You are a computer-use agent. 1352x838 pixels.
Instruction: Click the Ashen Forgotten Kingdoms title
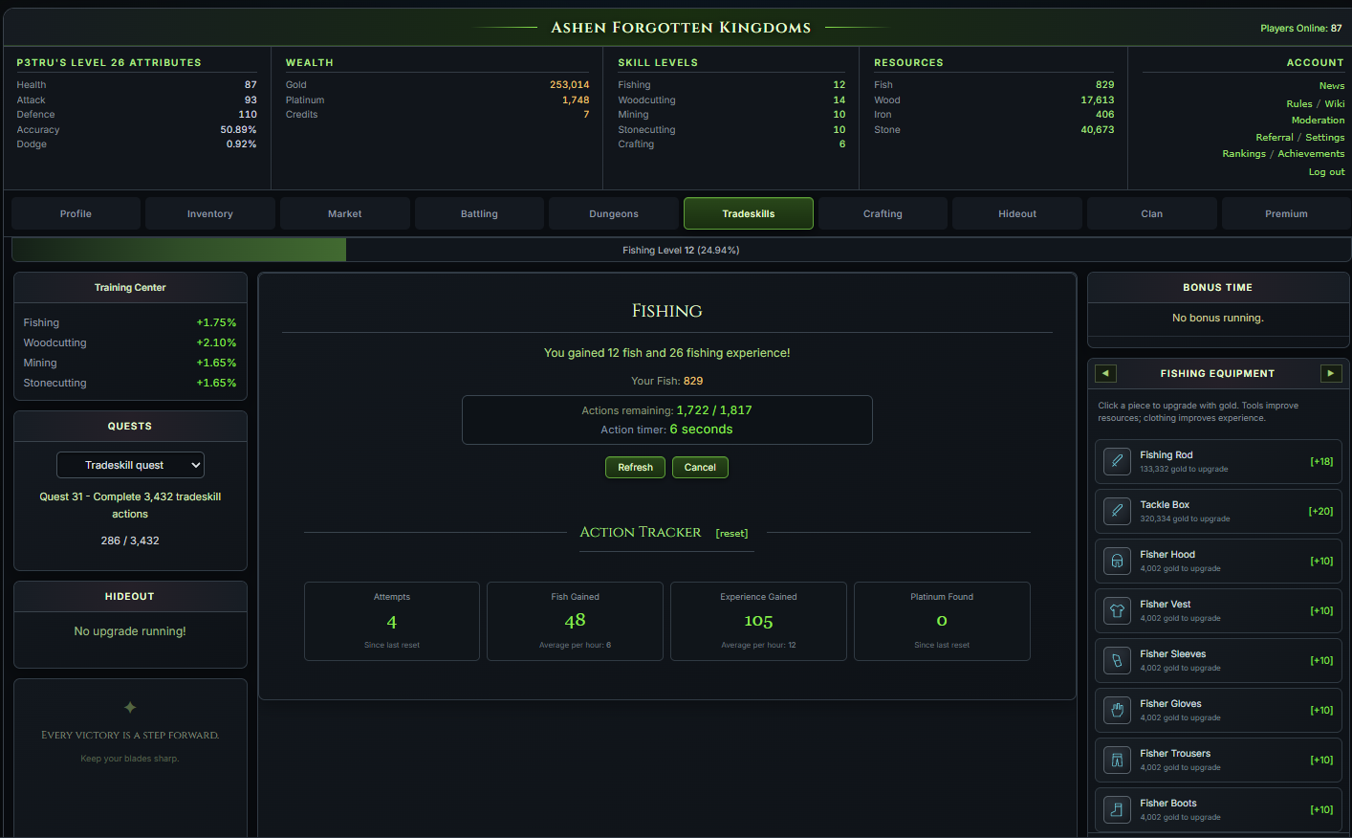681,28
